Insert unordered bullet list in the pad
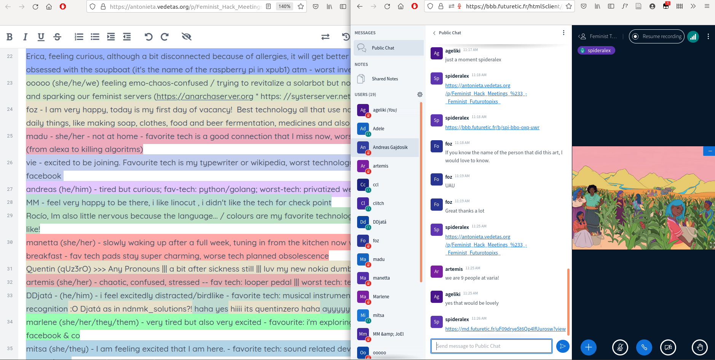 point(95,37)
